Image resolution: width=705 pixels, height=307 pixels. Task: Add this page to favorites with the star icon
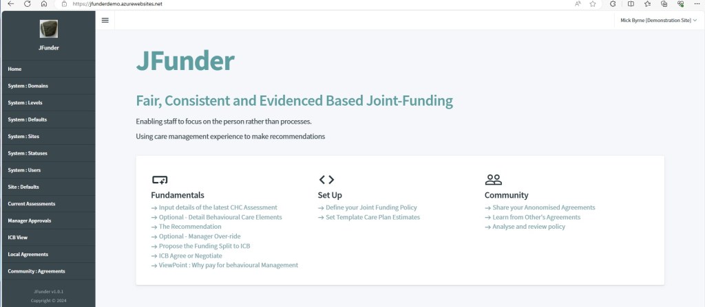pyautogui.click(x=593, y=3)
